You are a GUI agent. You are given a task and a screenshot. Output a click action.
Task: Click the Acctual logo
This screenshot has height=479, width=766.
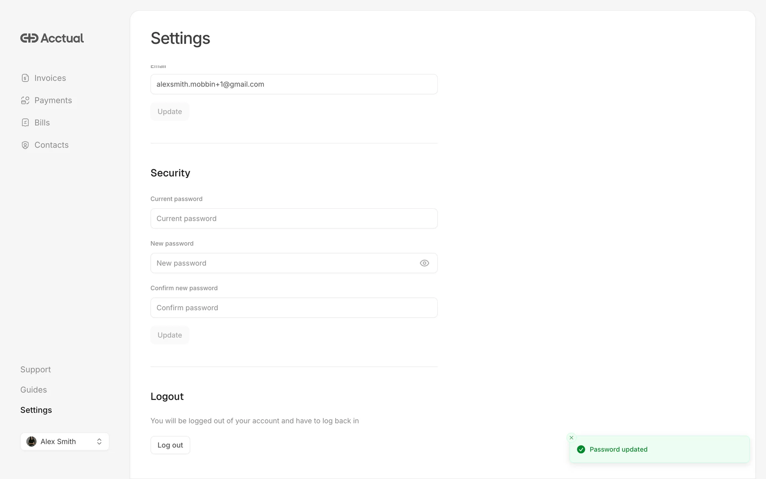pyautogui.click(x=52, y=38)
